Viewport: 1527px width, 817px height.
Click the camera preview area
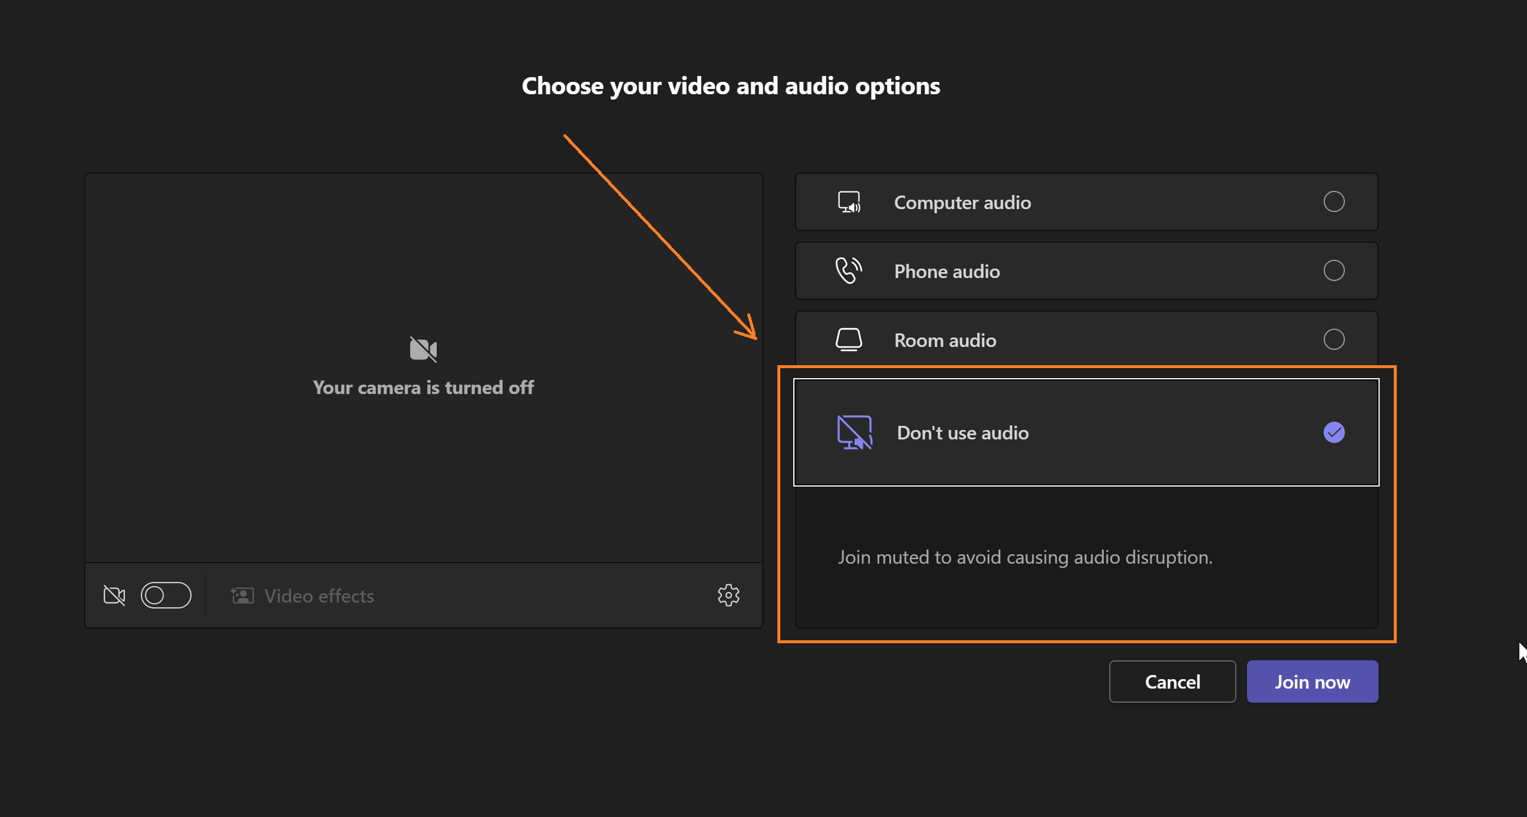[x=423, y=267]
